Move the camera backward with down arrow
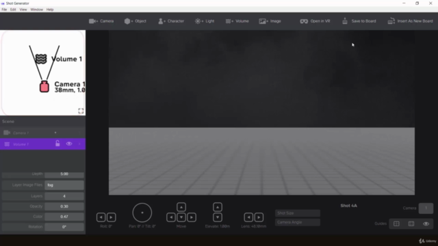Image resolution: width=438 pixels, height=246 pixels. pos(181,217)
